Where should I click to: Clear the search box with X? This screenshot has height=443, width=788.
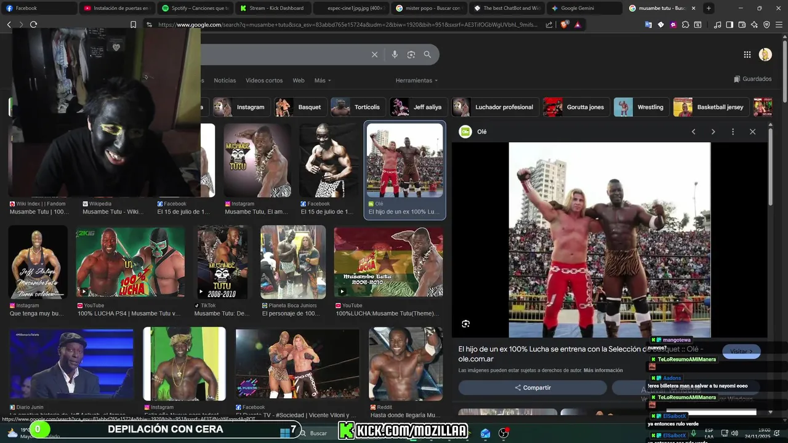coord(374,55)
